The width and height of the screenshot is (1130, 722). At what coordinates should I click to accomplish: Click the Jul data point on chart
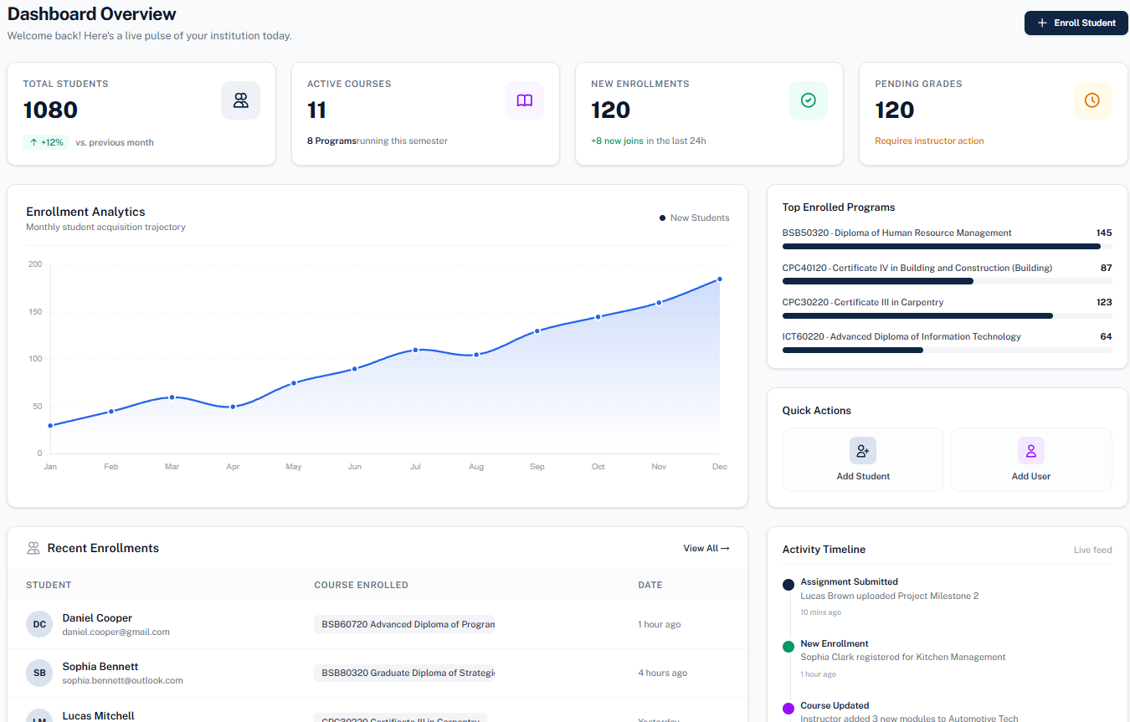[x=415, y=350]
